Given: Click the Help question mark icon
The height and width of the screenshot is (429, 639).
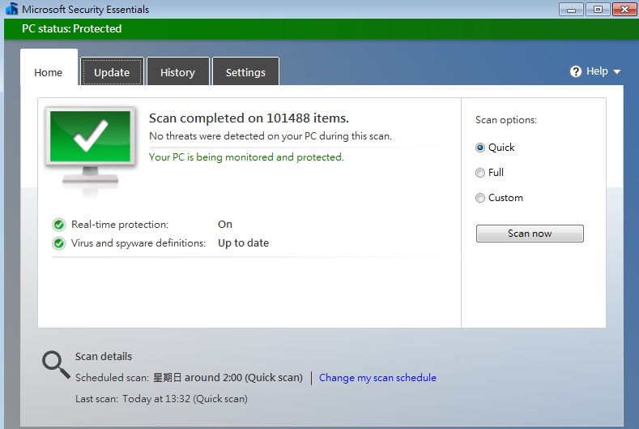Looking at the screenshot, I should tap(576, 72).
